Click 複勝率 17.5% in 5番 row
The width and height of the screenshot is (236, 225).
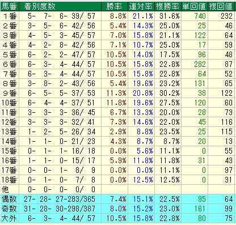coord(170,55)
